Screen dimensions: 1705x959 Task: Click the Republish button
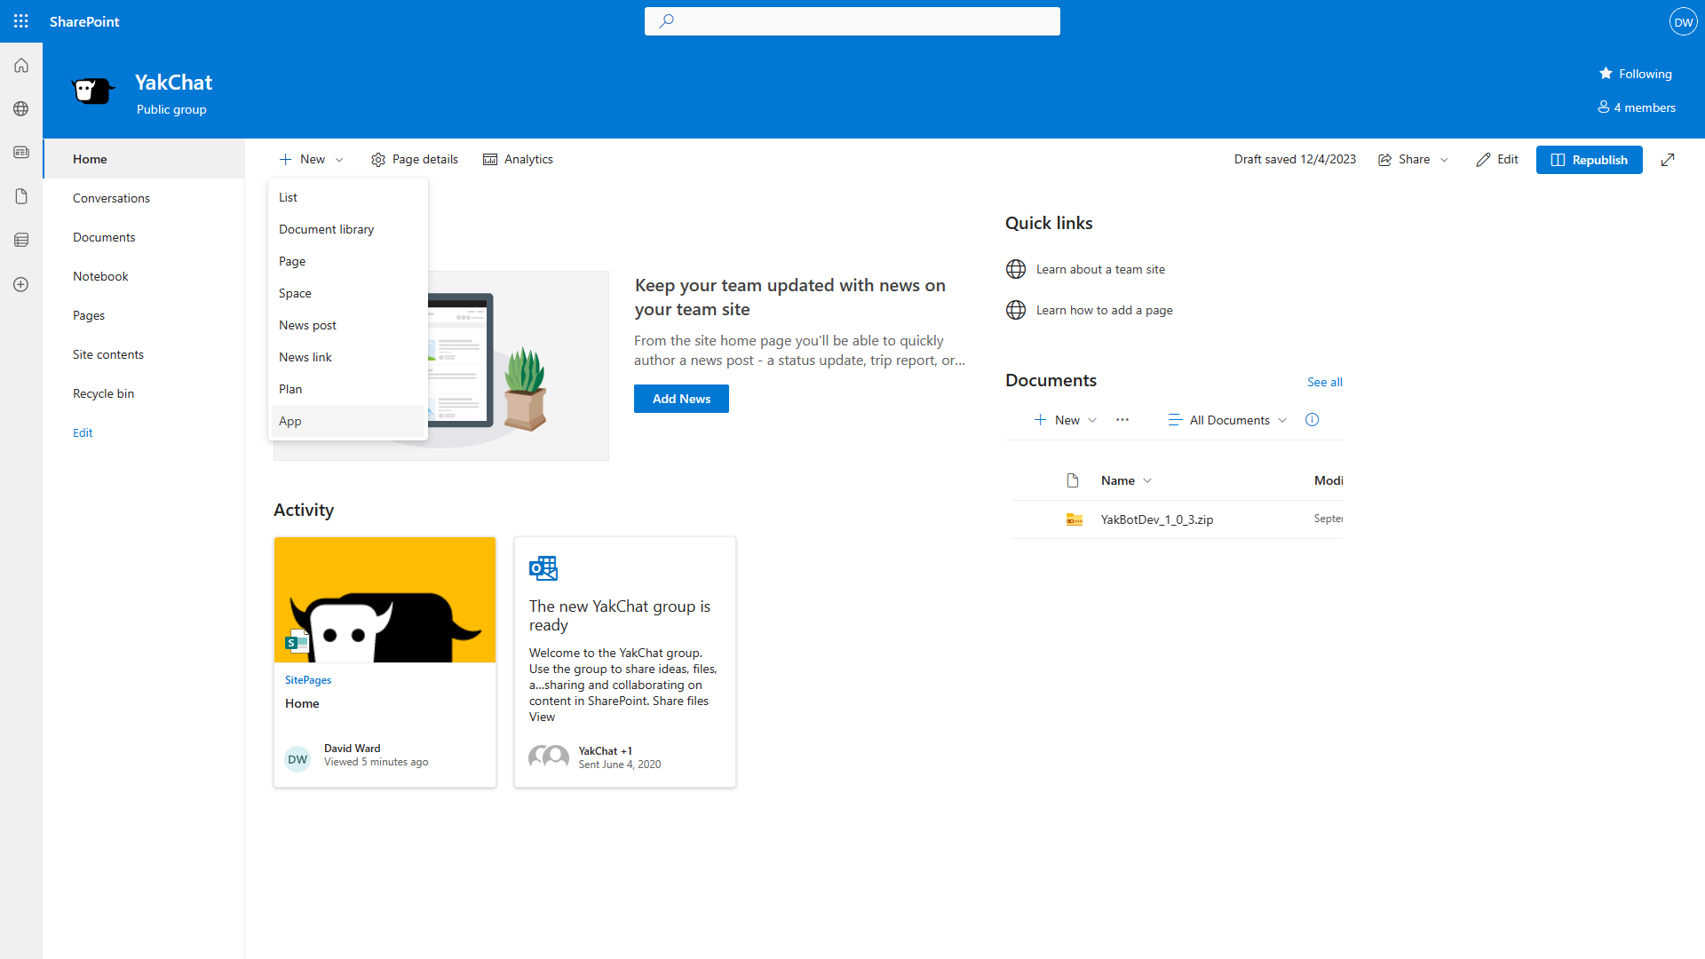pos(1589,160)
